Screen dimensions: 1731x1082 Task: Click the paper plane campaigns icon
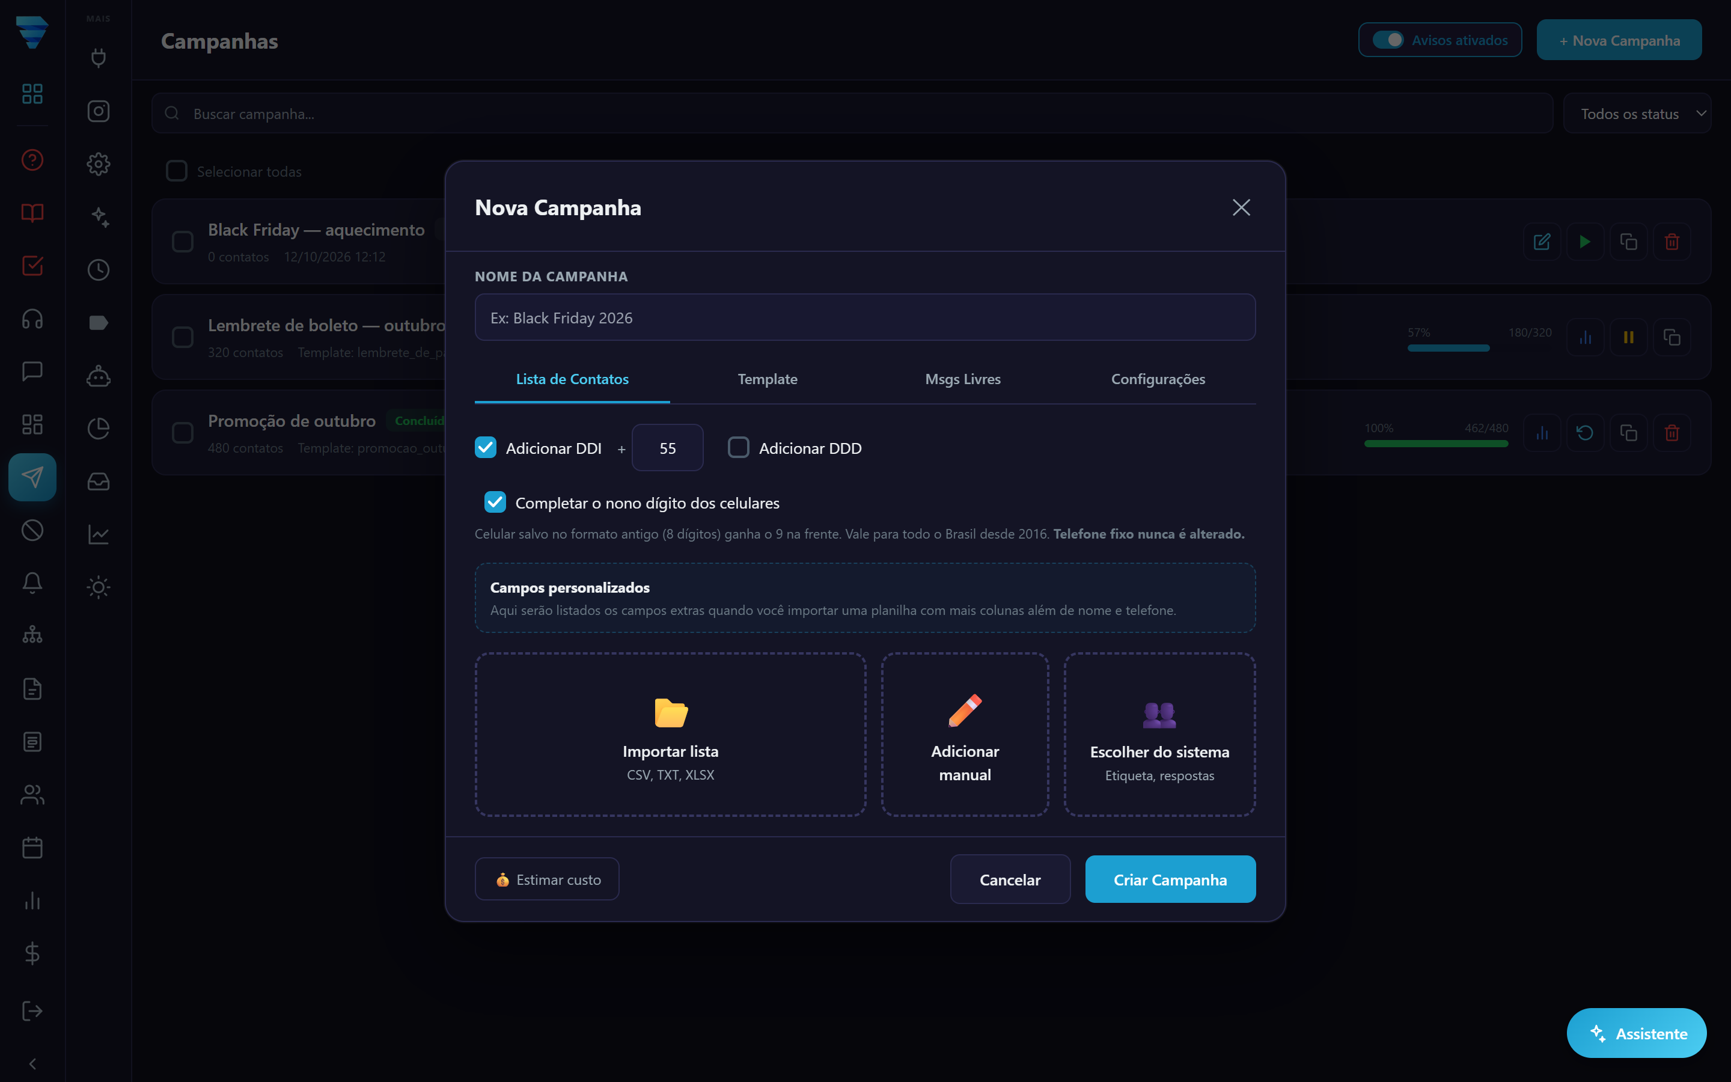pos(32,477)
